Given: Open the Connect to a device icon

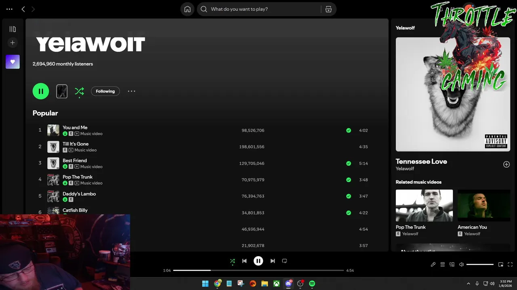Looking at the screenshot, I should pyautogui.click(x=452, y=265).
